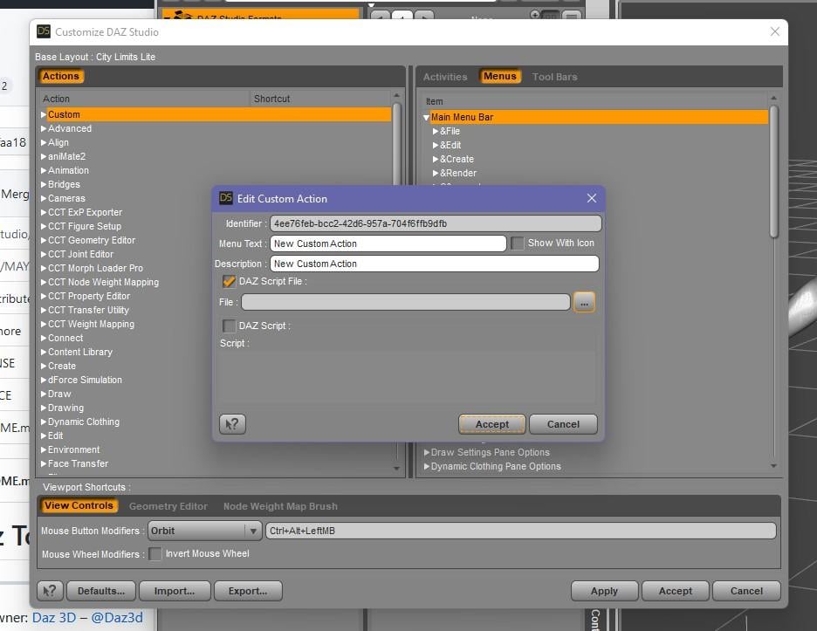Select the Content Library action group
The image size is (817, 631).
click(79, 353)
